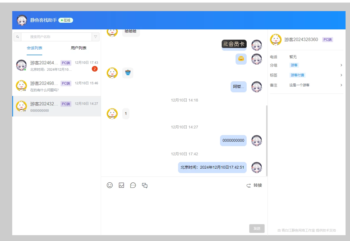Viewport: 350px width, 241px height.
Task: Click the transfer arrow icon beside 转接
Action: pyautogui.click(x=249, y=186)
